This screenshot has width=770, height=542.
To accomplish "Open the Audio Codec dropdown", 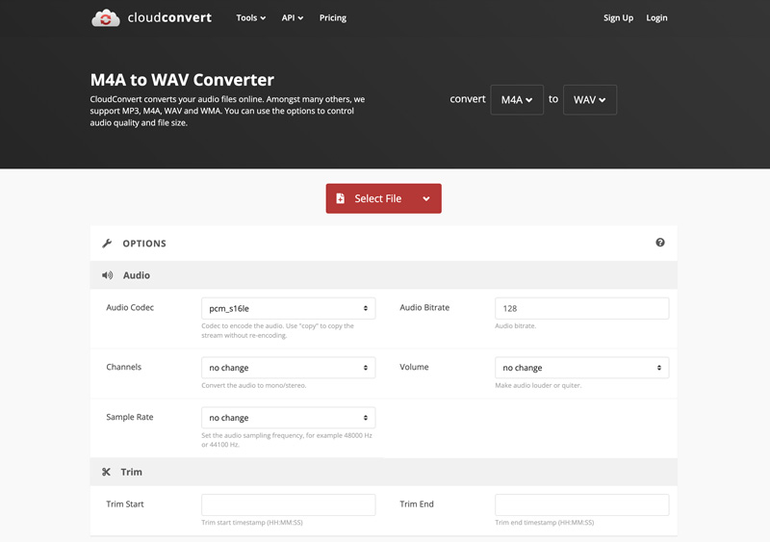I will tap(288, 308).
